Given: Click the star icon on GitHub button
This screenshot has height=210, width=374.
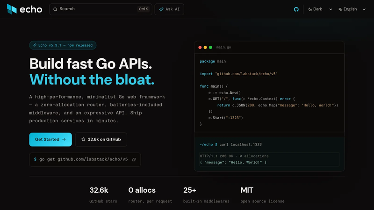Looking at the screenshot, I should (83, 139).
